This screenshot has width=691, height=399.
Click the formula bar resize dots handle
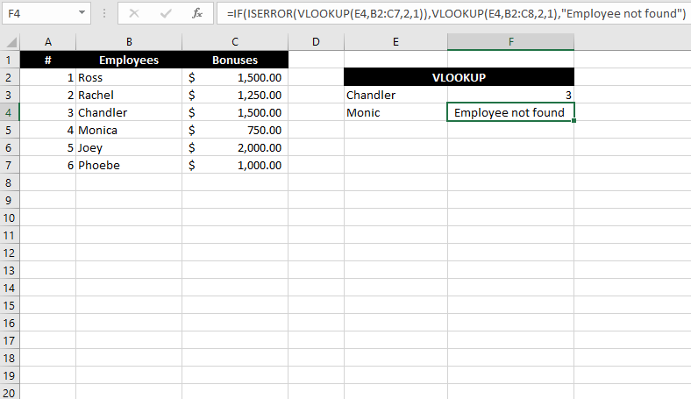tap(104, 14)
